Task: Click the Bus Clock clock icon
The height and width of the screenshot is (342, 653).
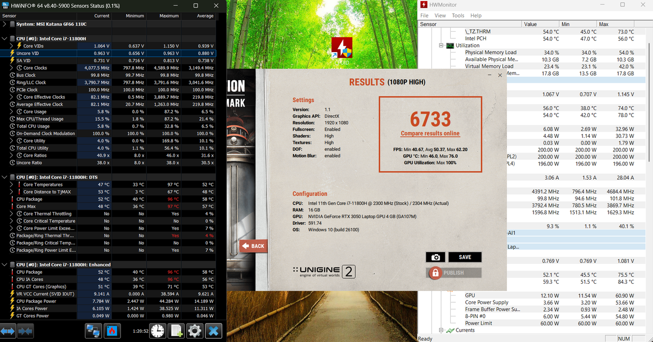Action: [12, 75]
